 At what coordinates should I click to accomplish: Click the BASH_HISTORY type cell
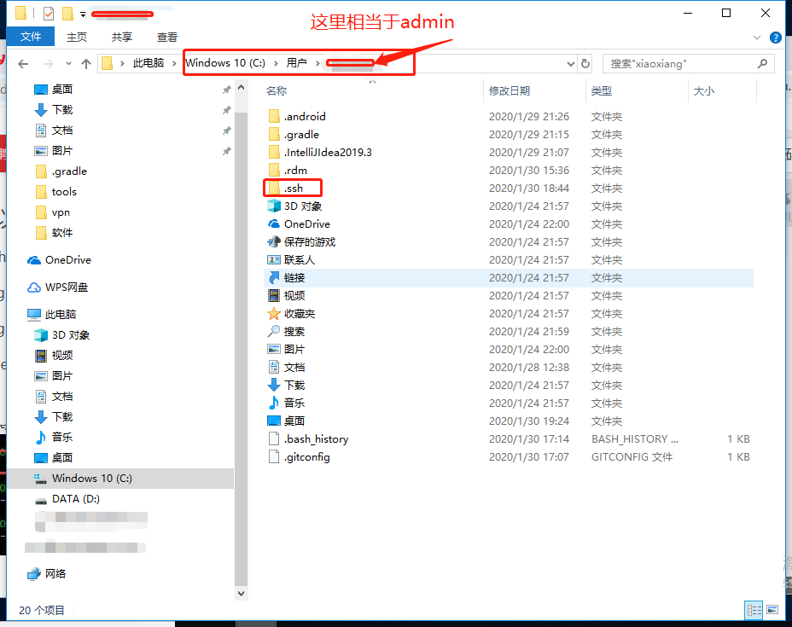pos(634,439)
